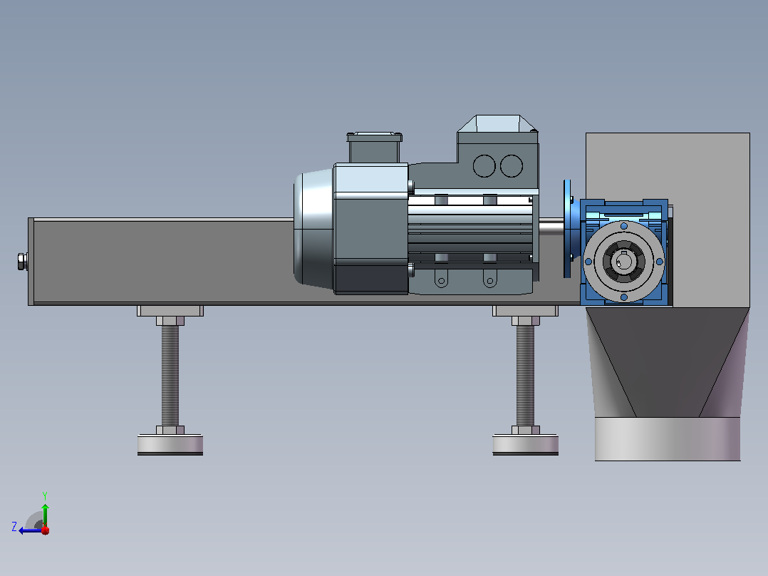Pick the hex bolt at the beam's left end
This screenshot has height=576, width=768.
pyautogui.click(x=22, y=262)
